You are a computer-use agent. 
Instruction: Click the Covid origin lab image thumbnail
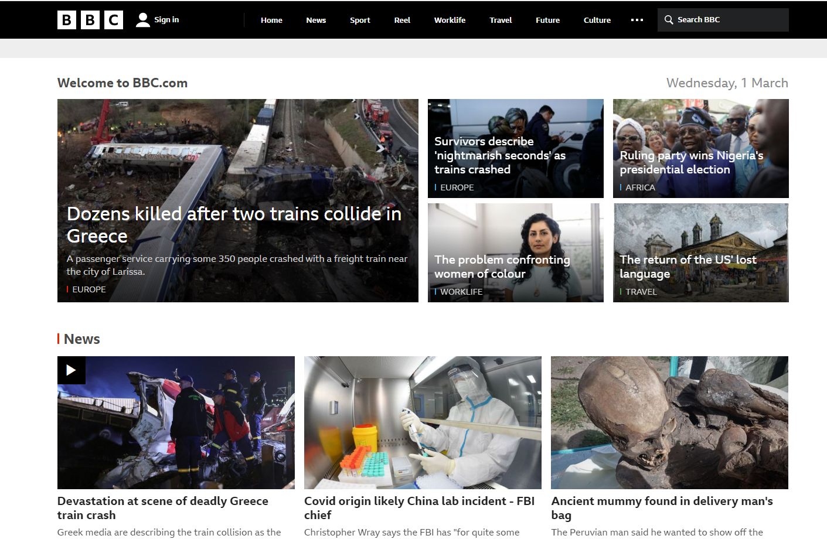tap(423, 422)
